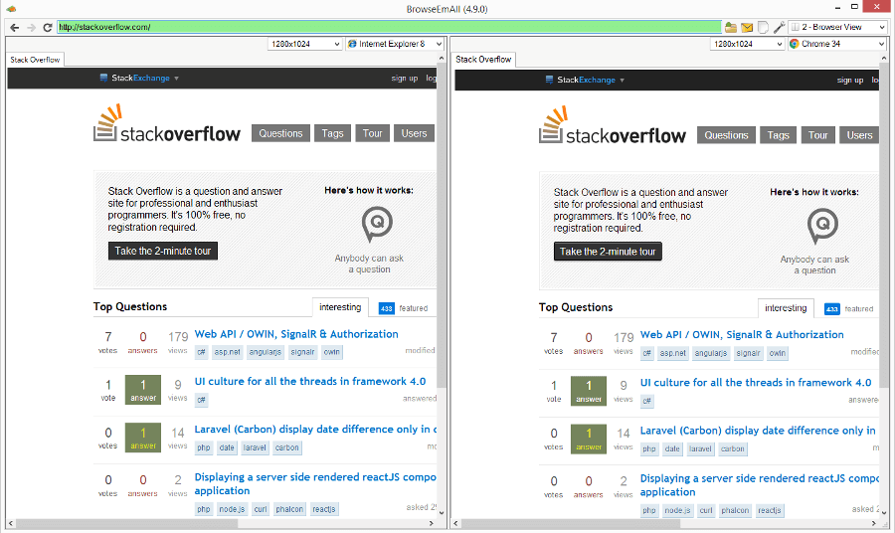Open UI culture for all threads question in the right pane

[756, 382]
